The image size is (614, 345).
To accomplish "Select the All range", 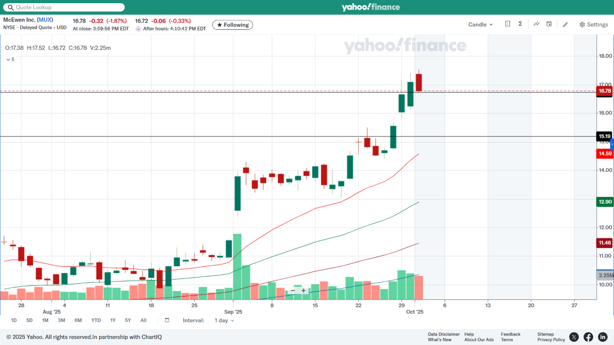I will click(143, 321).
